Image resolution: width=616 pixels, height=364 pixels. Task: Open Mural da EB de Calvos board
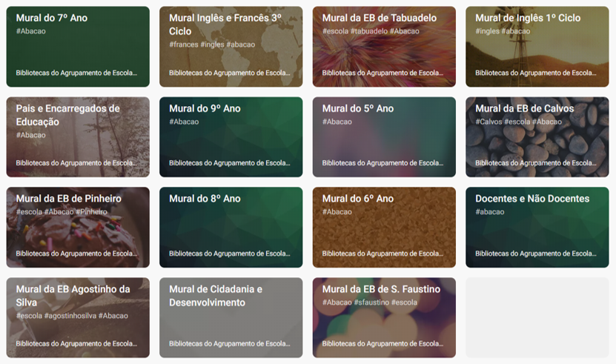tap(537, 137)
